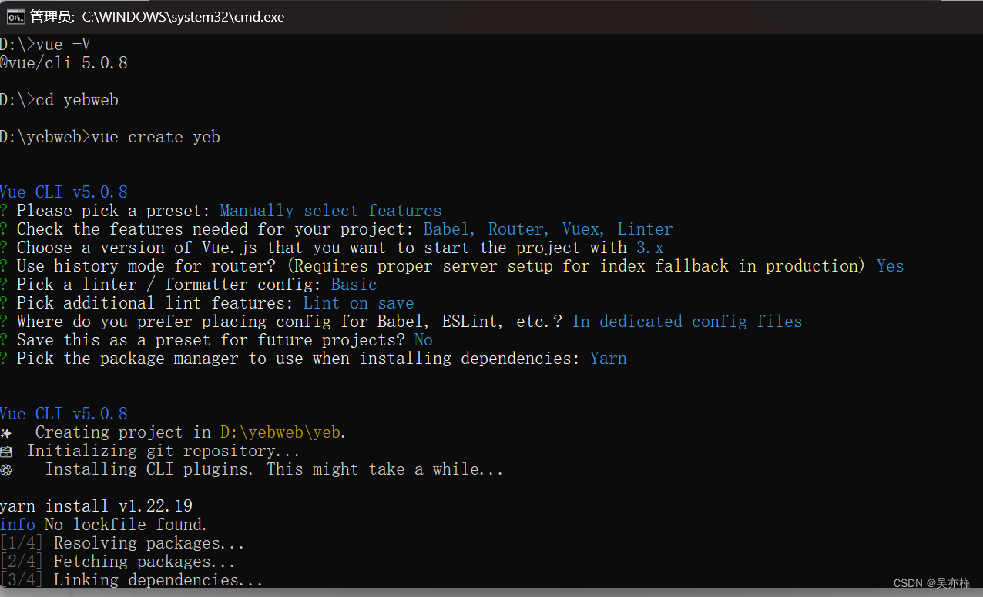Click the icon before 'Initializing git repository'
The height and width of the screenshot is (597, 983).
(x=6, y=452)
